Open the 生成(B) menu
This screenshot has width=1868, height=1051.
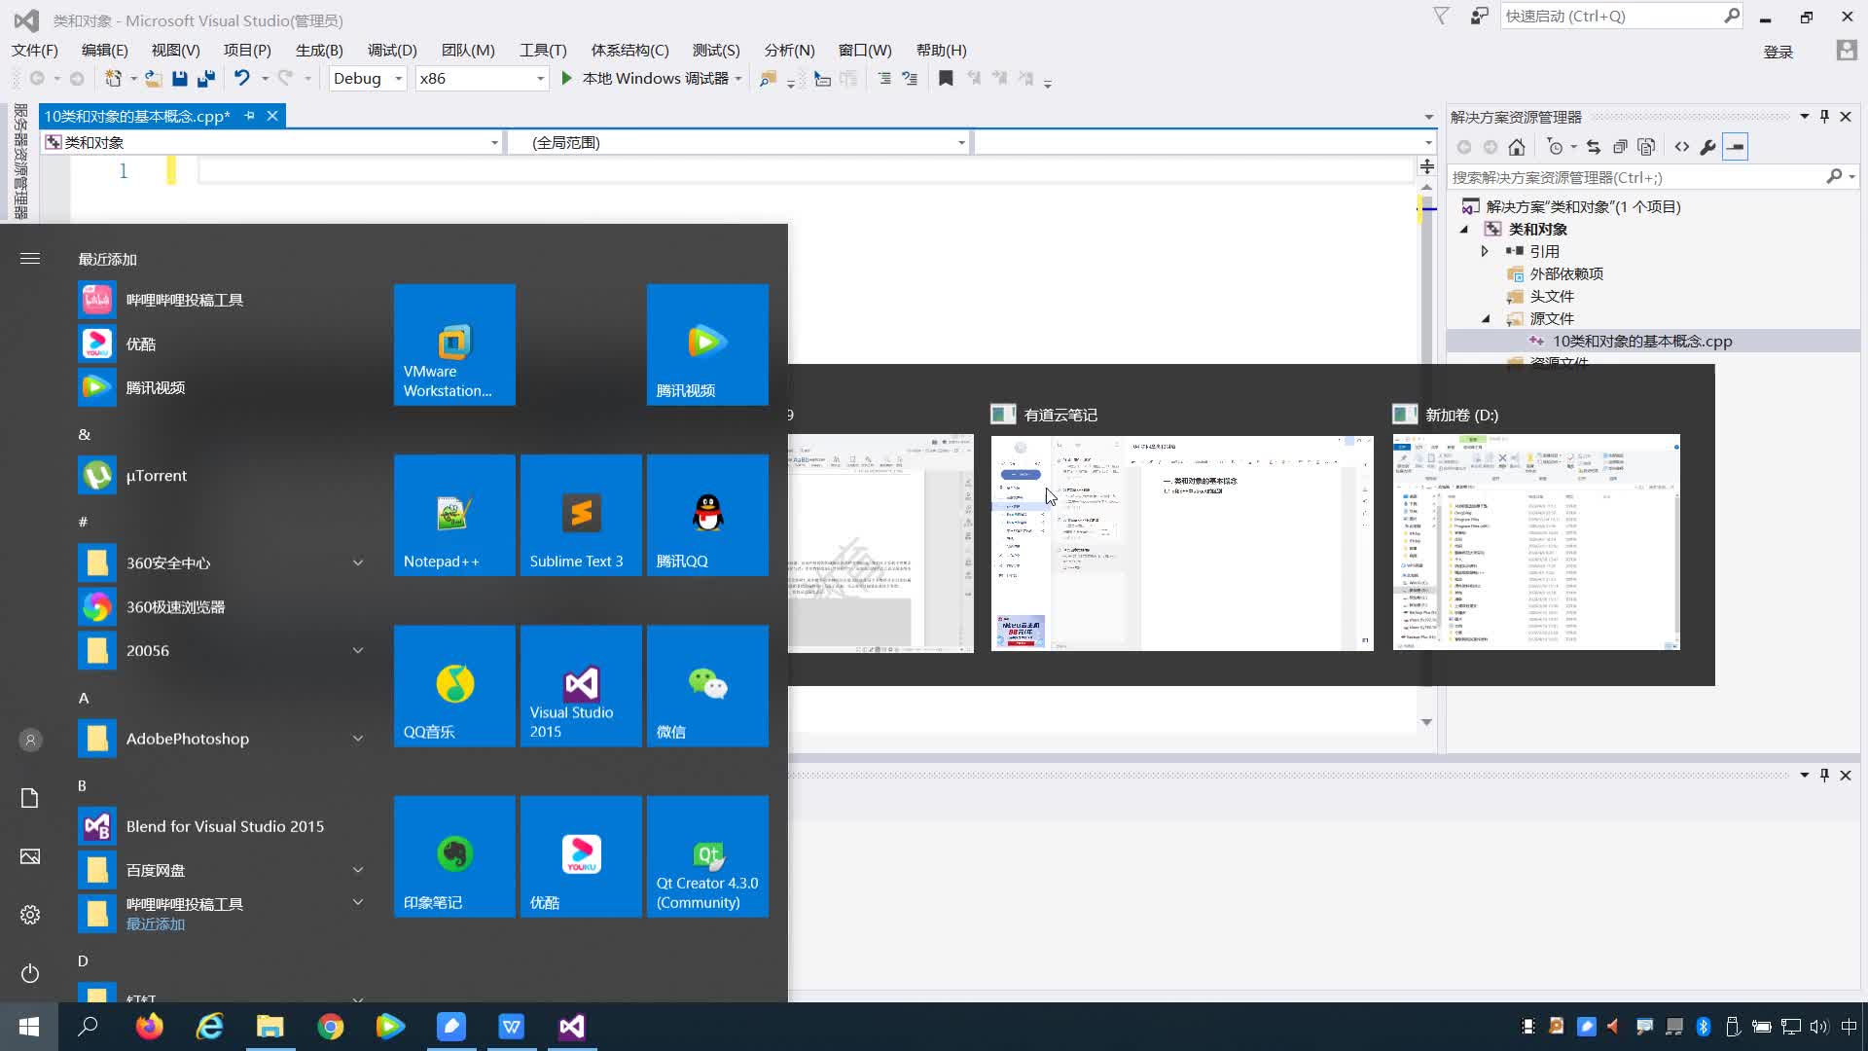pyautogui.click(x=319, y=51)
